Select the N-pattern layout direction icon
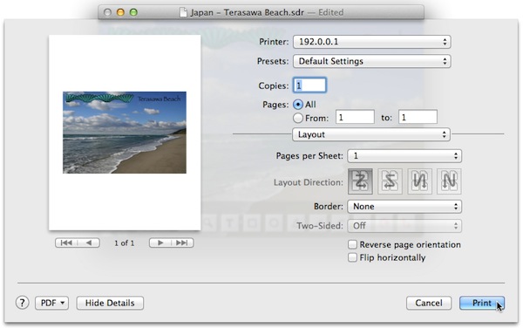Screen dimensions: 523x328 449,181
